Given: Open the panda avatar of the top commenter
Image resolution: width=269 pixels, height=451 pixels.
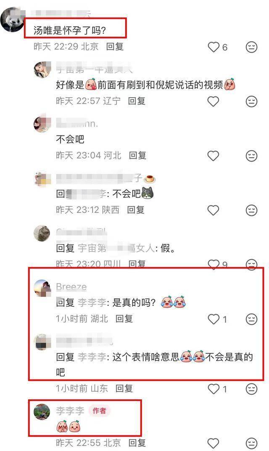Looking at the screenshot, I should [12, 19].
